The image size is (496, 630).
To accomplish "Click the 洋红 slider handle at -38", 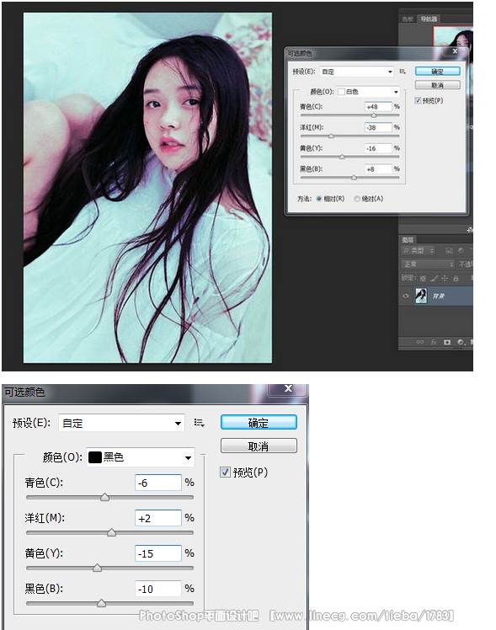I will (331, 136).
